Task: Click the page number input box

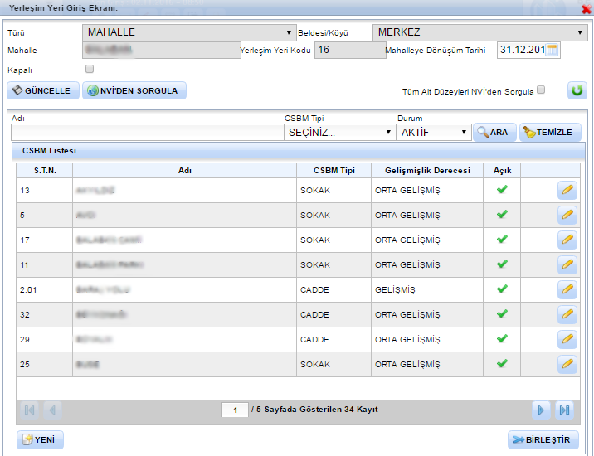Action: point(235,410)
